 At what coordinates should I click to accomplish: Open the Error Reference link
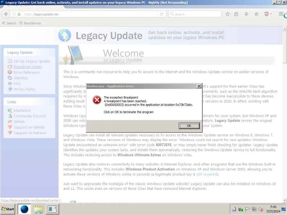click(x=27, y=73)
